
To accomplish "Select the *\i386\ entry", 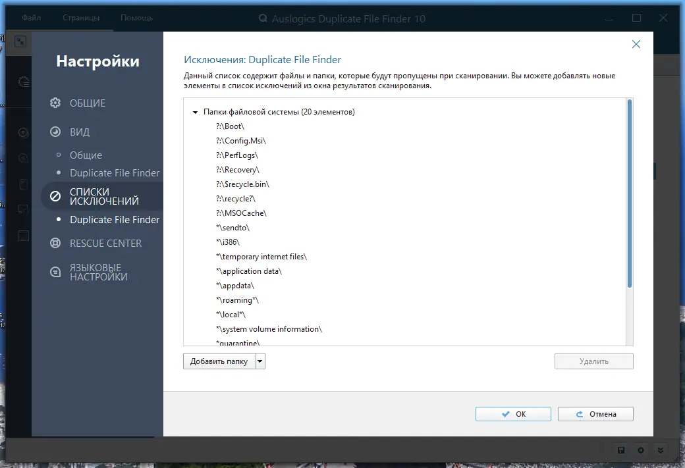I will (228, 242).
